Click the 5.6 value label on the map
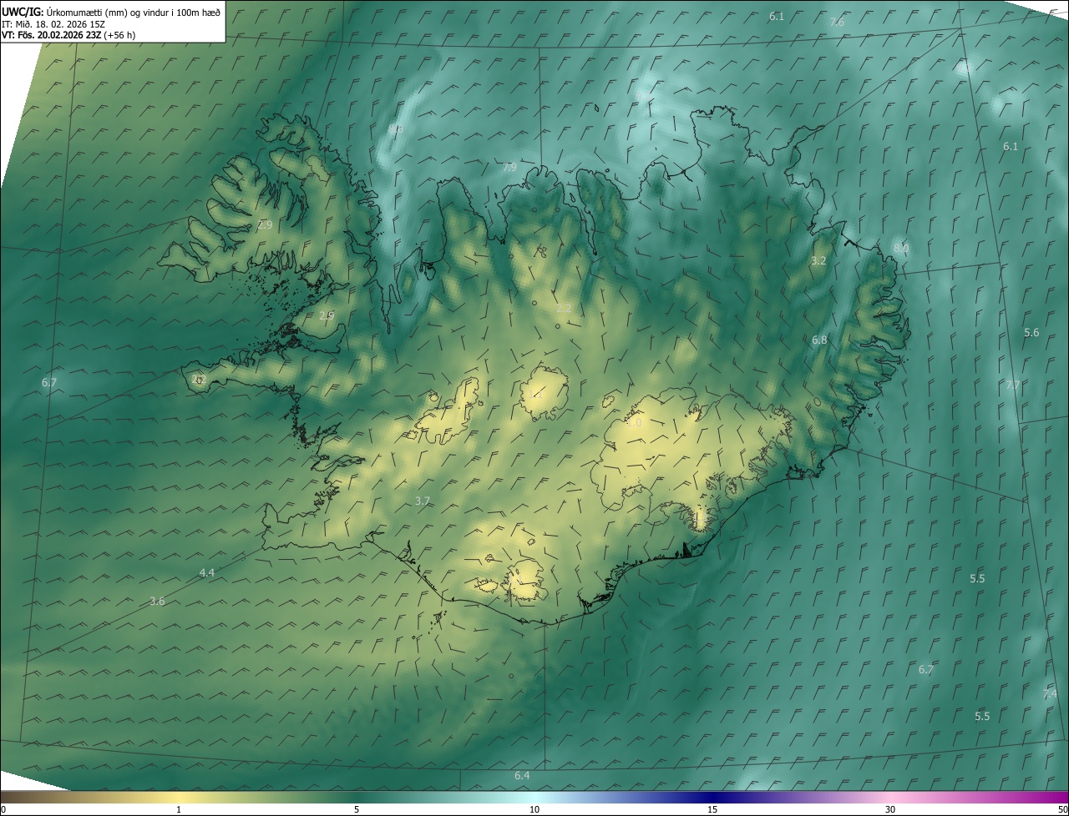Screen dimensions: 1069x816 [x=1031, y=333]
